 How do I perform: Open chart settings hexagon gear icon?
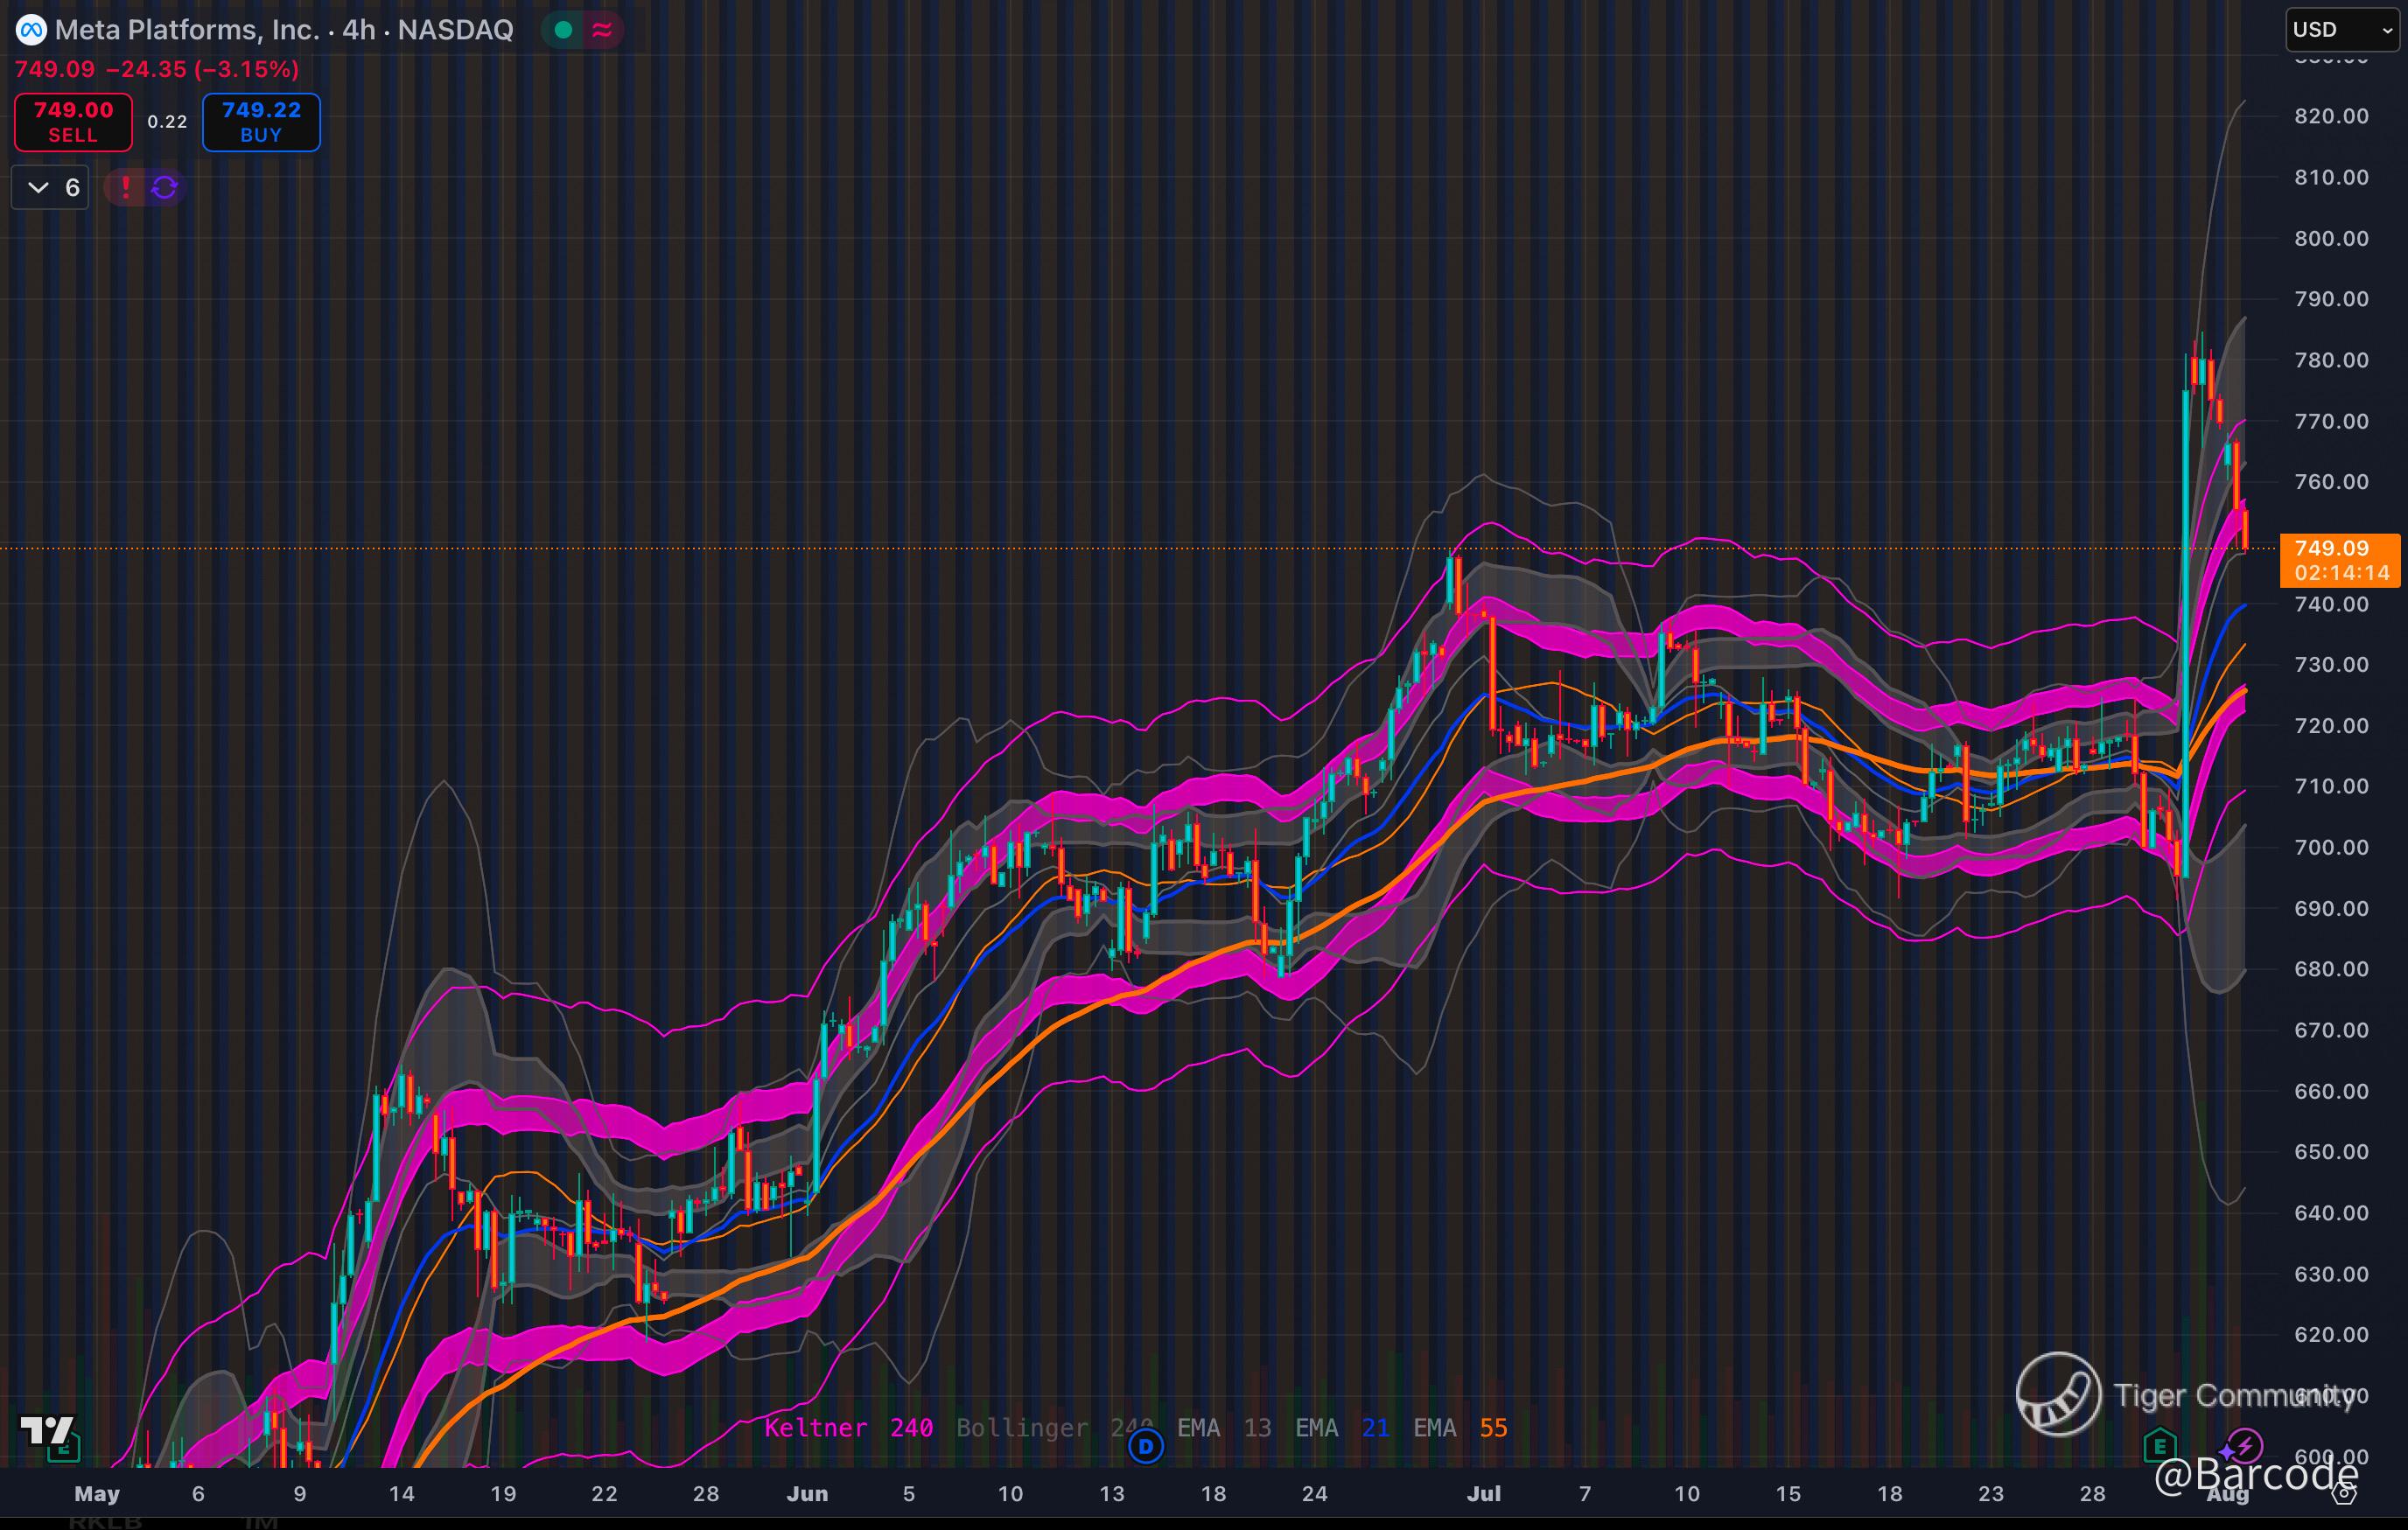coord(2345,1494)
